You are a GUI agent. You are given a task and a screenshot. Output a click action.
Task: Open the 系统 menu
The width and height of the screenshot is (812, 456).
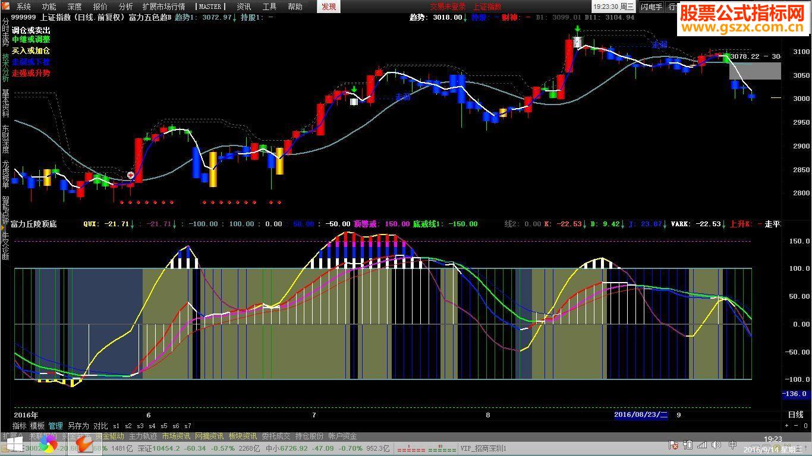tap(24, 7)
